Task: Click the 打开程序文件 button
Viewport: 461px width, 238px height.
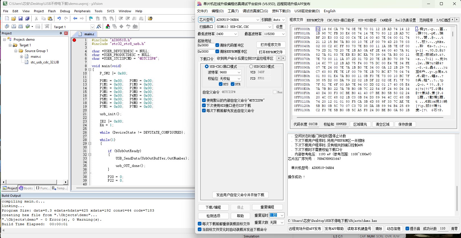Action: click(271, 45)
